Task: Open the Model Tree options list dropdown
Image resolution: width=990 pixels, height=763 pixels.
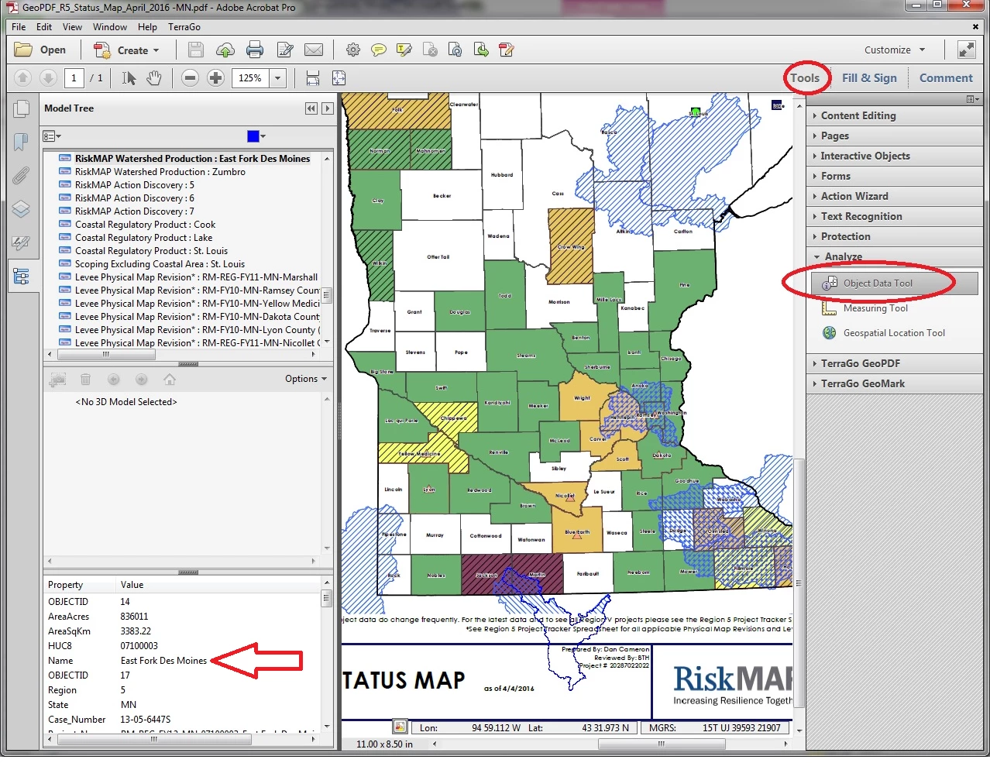Action: (51, 137)
